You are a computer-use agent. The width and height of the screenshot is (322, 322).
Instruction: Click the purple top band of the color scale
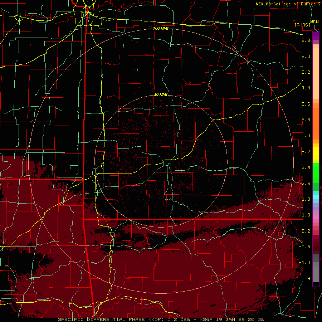316,36
